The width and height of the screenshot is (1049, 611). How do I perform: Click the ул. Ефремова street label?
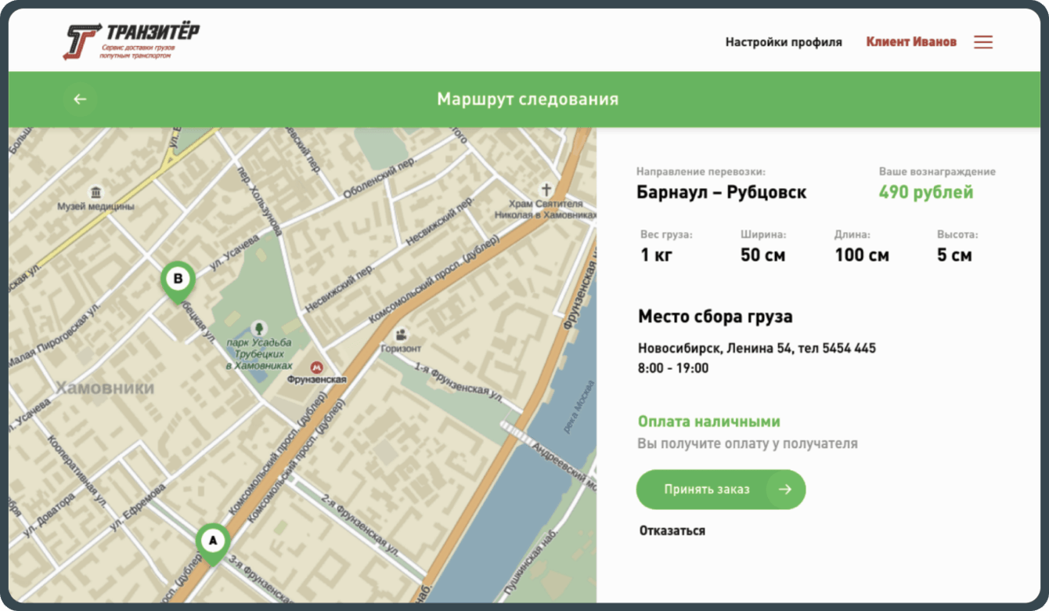click(138, 506)
